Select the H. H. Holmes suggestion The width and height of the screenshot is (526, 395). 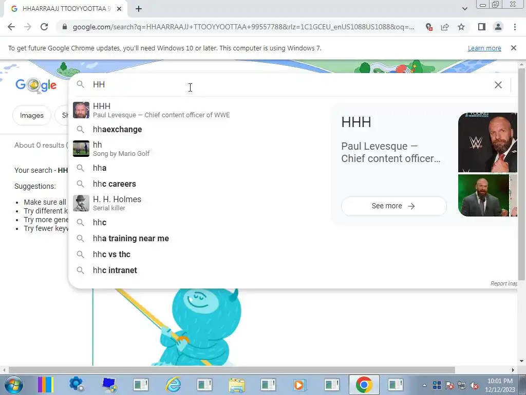click(x=198, y=203)
